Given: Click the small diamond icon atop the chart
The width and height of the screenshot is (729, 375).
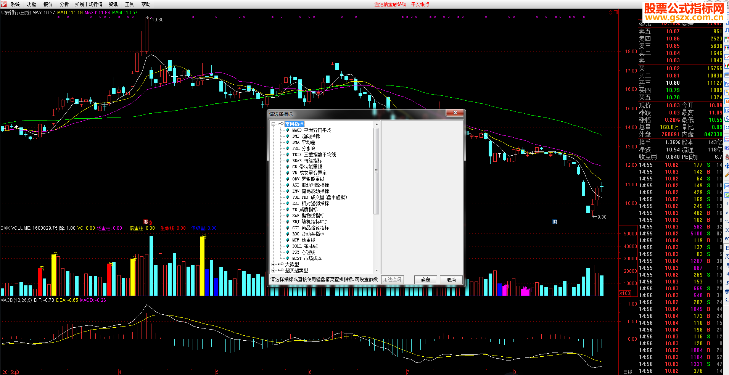Looking at the screenshot, I should pyautogui.click(x=610, y=13).
